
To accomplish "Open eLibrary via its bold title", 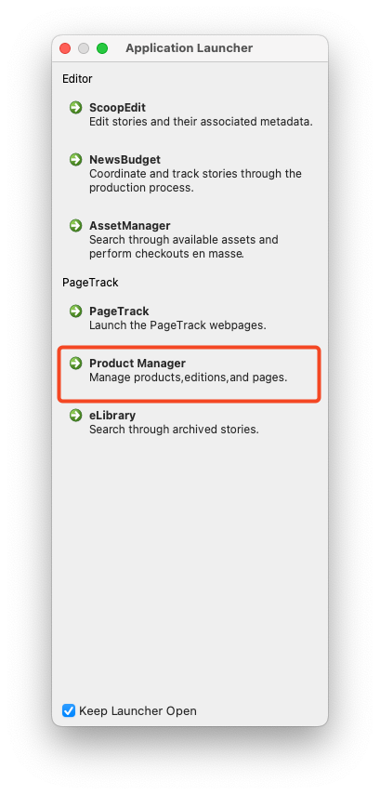I will coord(112,416).
